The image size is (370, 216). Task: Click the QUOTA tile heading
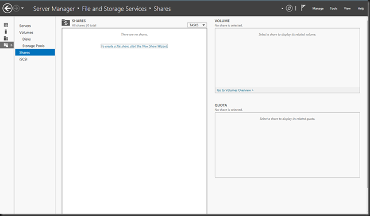(x=221, y=105)
